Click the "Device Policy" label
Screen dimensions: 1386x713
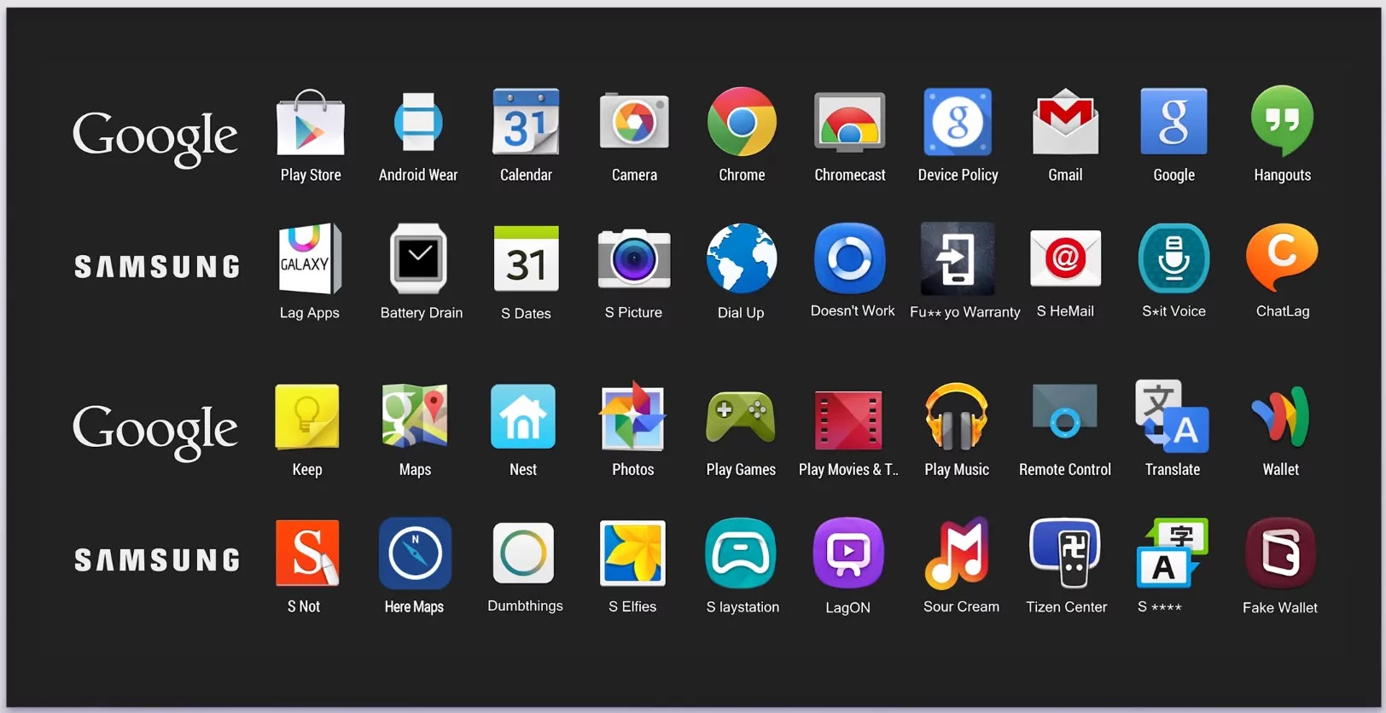pyautogui.click(x=958, y=175)
